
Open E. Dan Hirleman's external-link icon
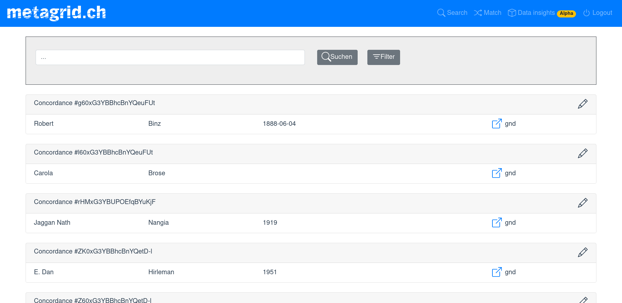pos(497,272)
